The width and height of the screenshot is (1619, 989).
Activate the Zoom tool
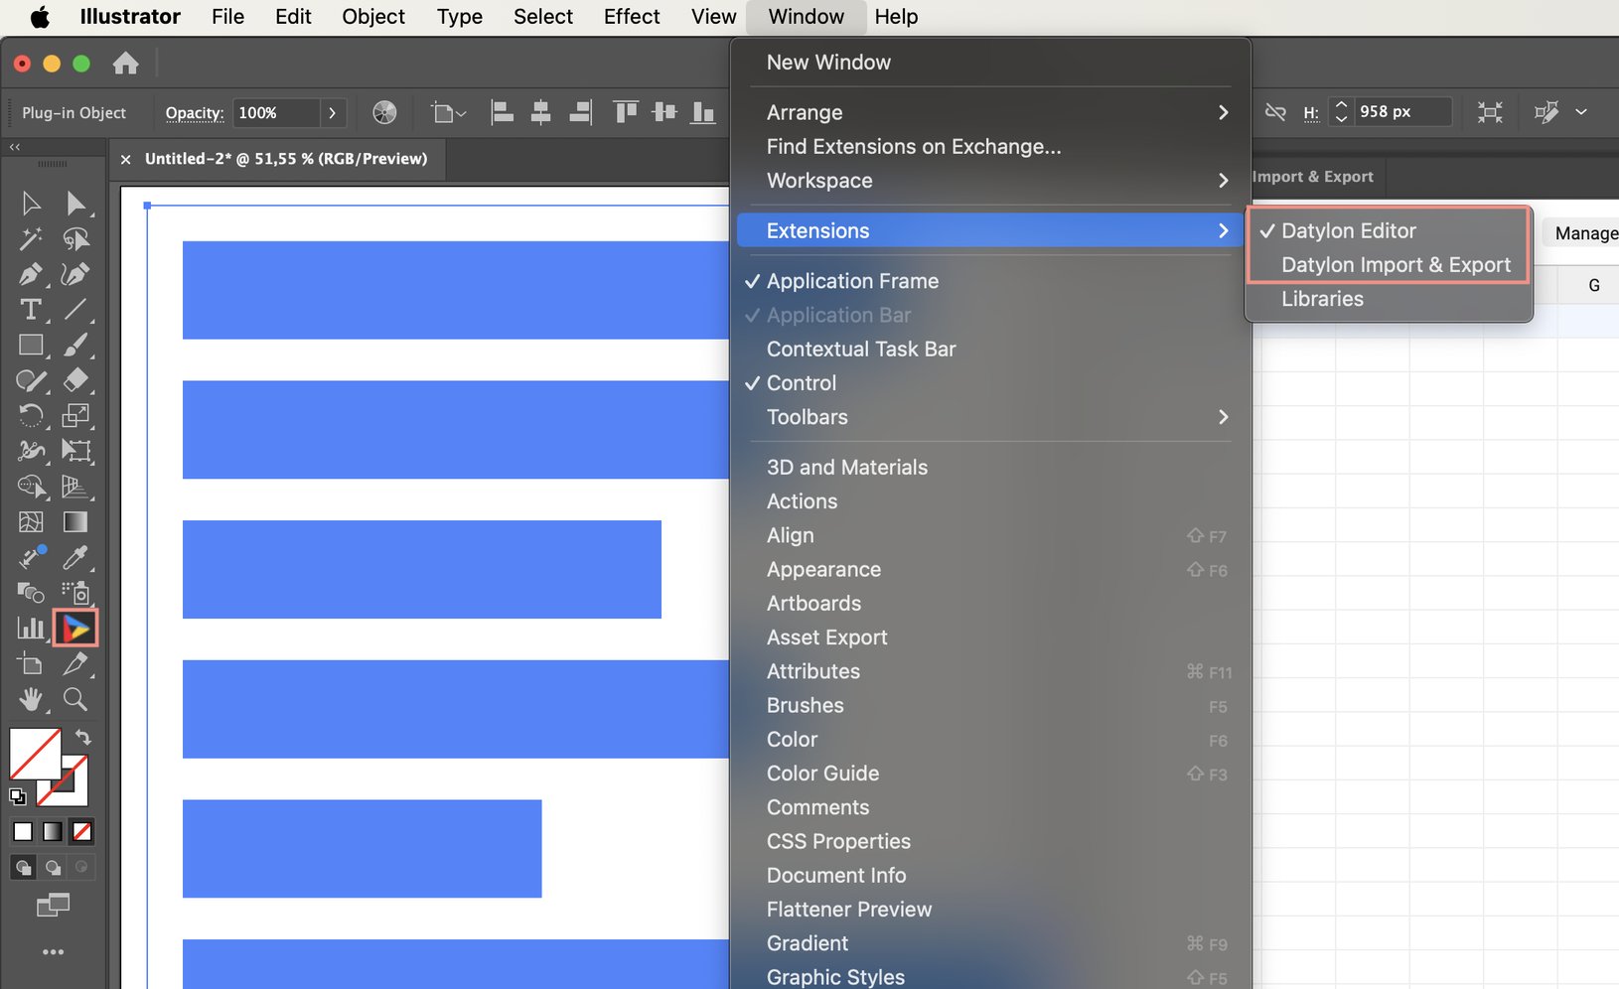(74, 699)
